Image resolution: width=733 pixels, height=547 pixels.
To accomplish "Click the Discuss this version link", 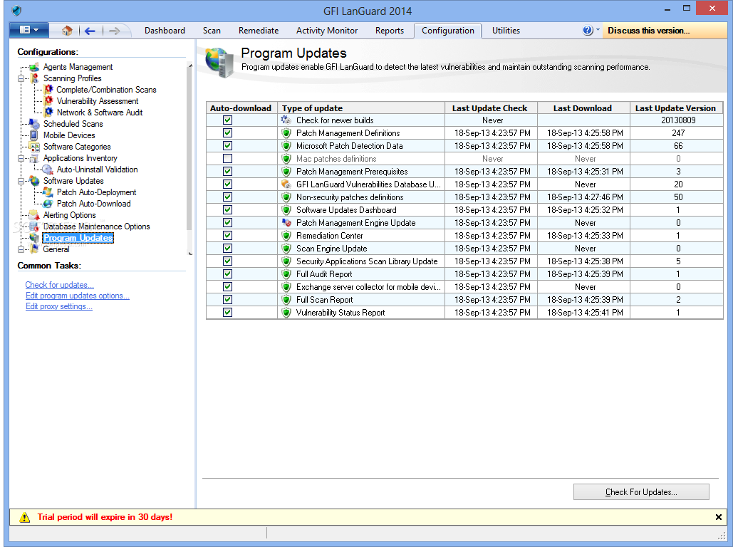I will point(648,31).
